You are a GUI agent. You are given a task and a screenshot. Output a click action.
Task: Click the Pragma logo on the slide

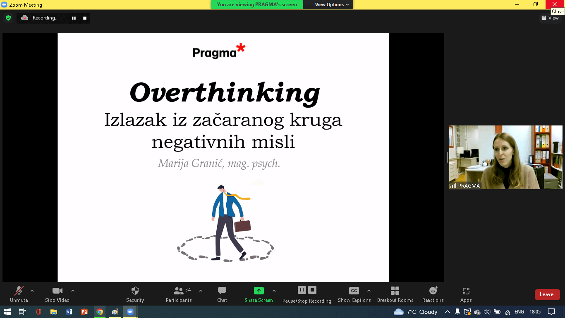pos(219,51)
